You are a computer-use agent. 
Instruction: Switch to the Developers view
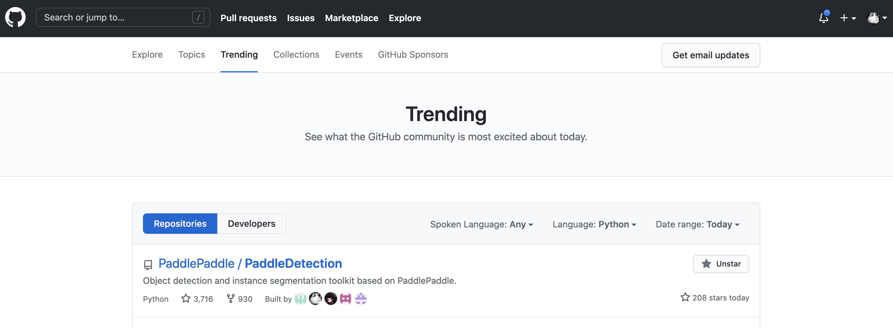point(251,223)
